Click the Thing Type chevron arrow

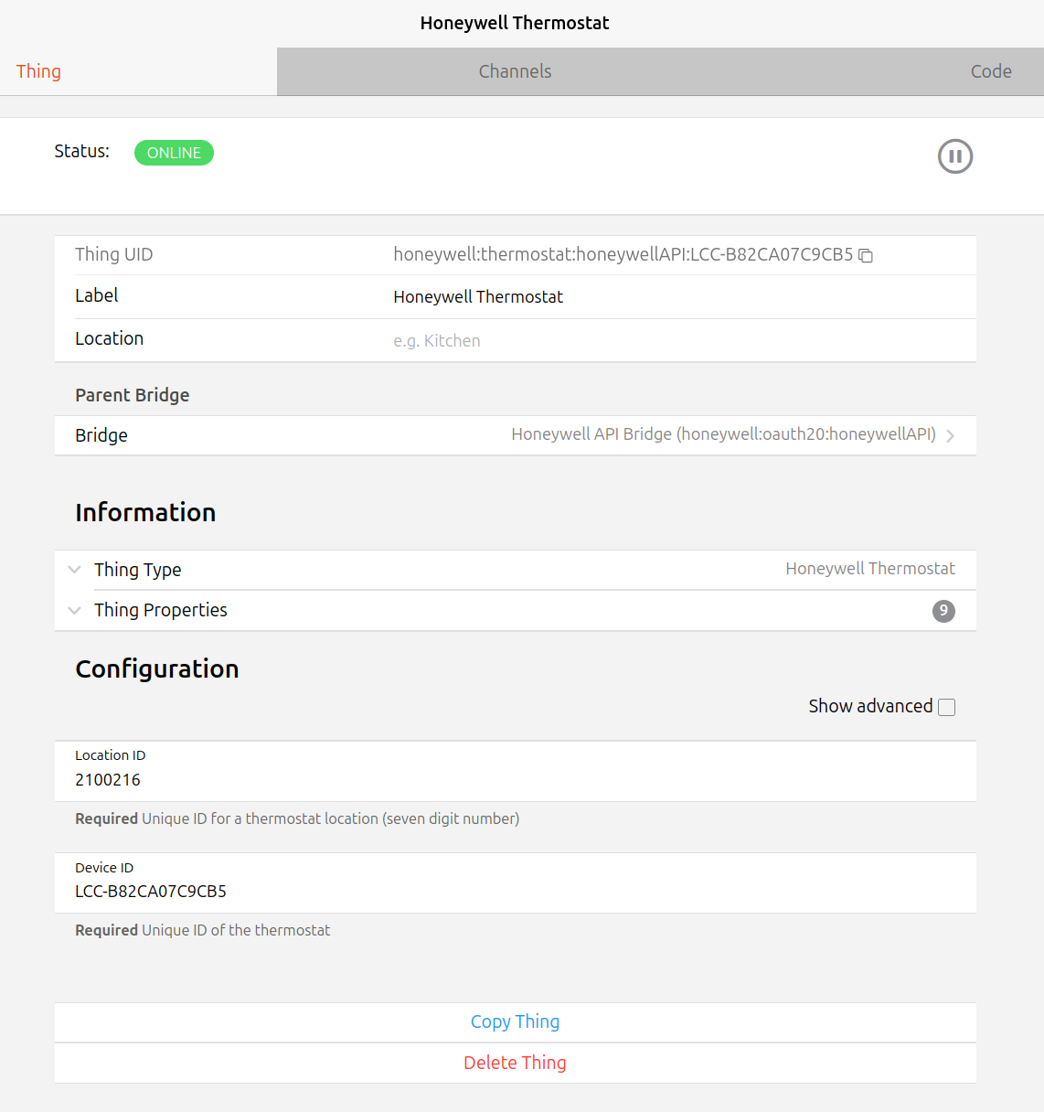point(75,570)
